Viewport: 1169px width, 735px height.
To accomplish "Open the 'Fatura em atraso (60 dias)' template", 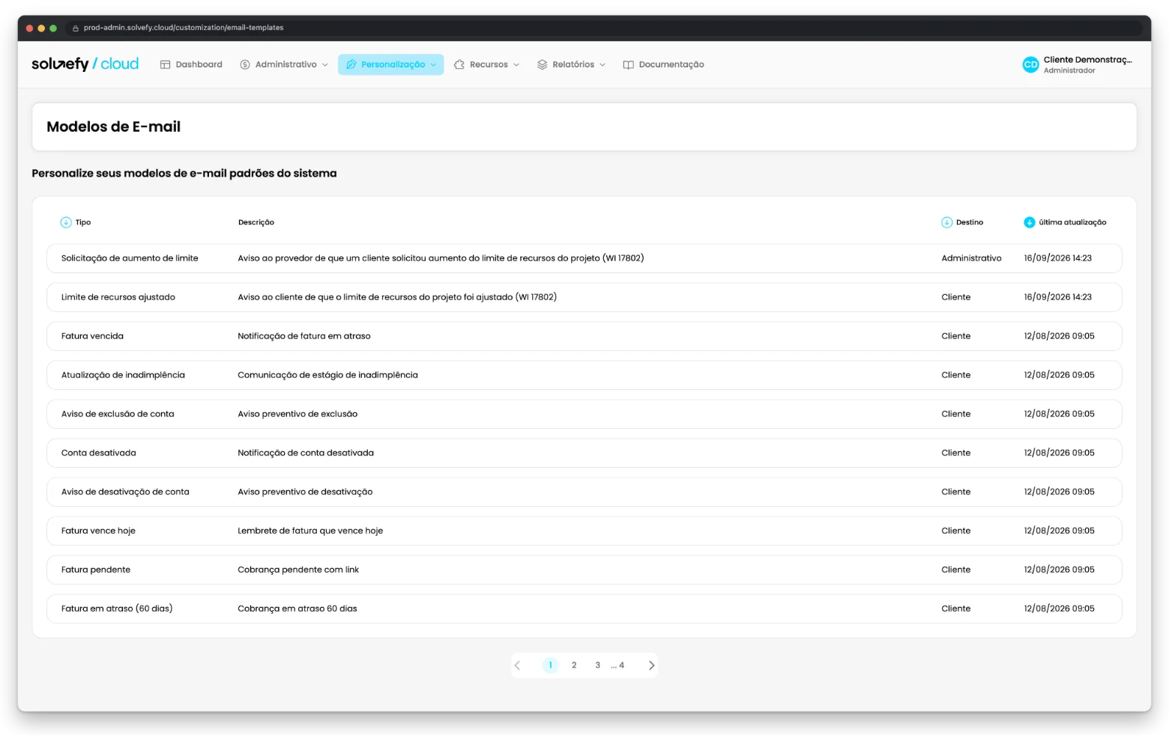I will (584, 609).
